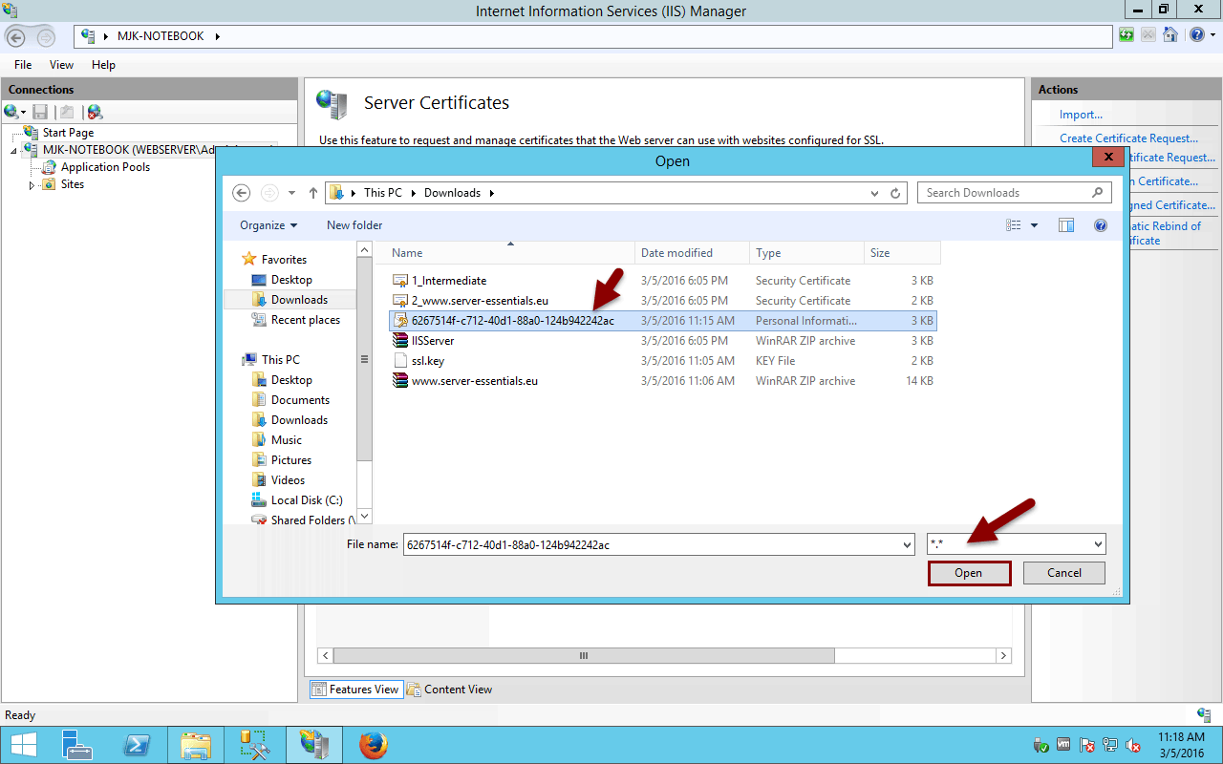This screenshot has height=764, width=1223.
Task: Click the search magnifier in Search Downloads
Action: click(1098, 193)
